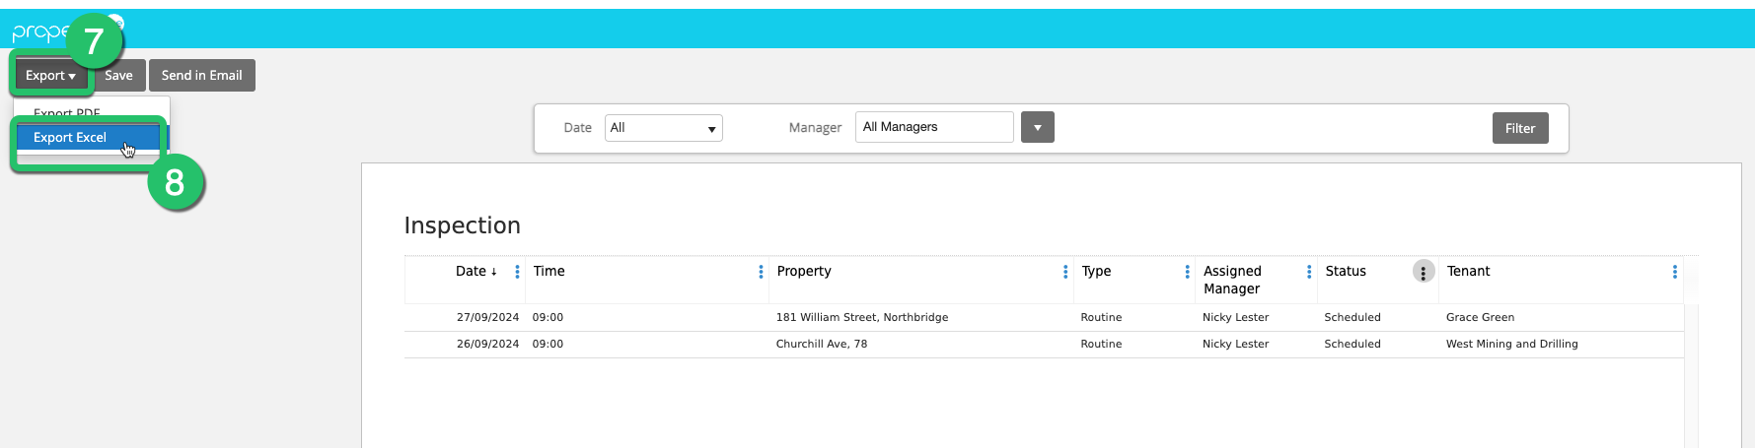1755x448 pixels.
Task: Open Tenant column options menu
Action: (1675, 272)
